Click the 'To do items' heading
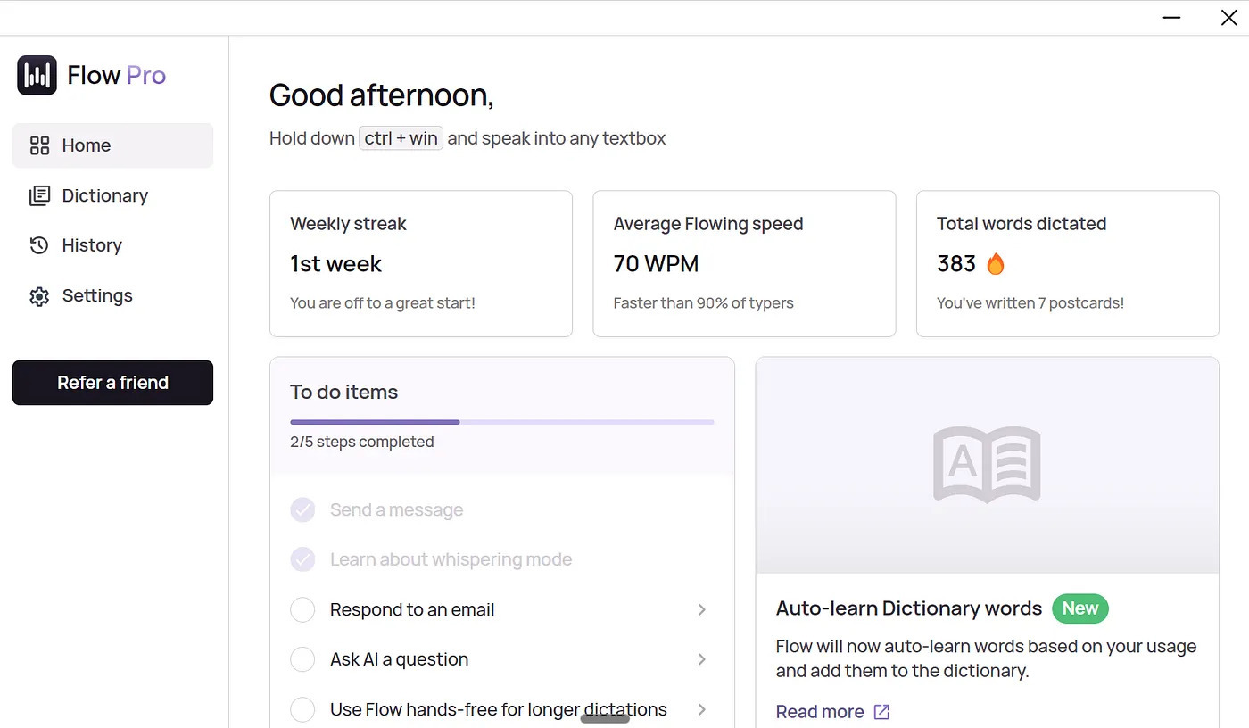1249x728 pixels. coord(343,392)
